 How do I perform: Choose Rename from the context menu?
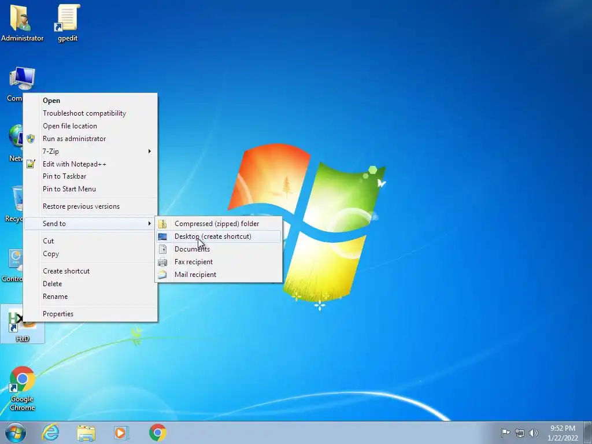coord(91,297)
